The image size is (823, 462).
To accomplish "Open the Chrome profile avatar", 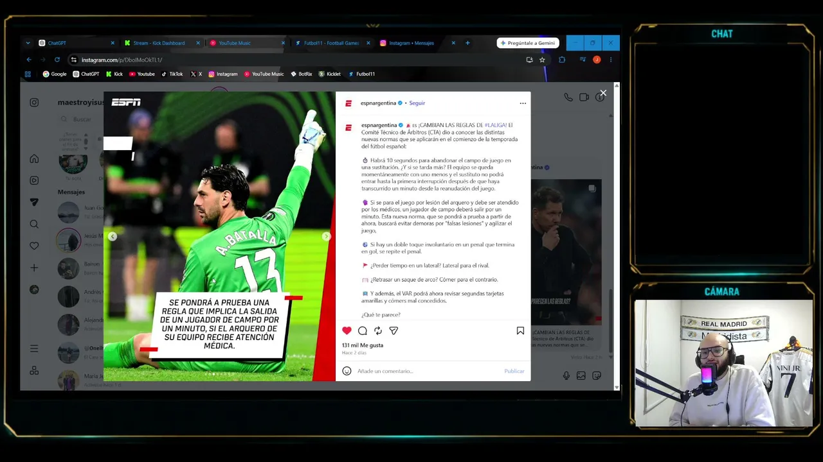I will point(597,60).
